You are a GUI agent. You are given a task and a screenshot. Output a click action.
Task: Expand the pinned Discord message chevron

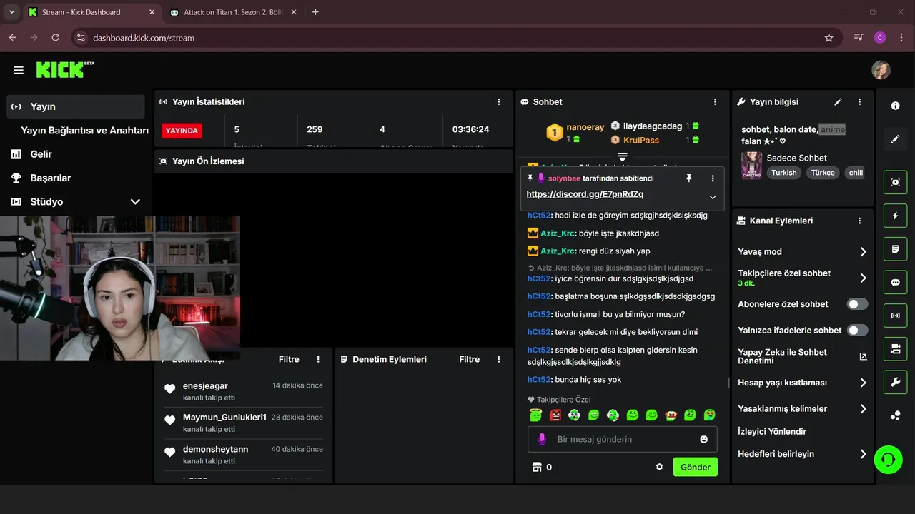click(713, 197)
